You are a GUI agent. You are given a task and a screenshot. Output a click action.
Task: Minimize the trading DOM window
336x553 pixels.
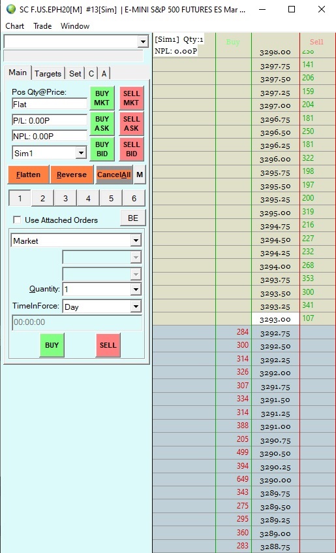tap(262, 9)
